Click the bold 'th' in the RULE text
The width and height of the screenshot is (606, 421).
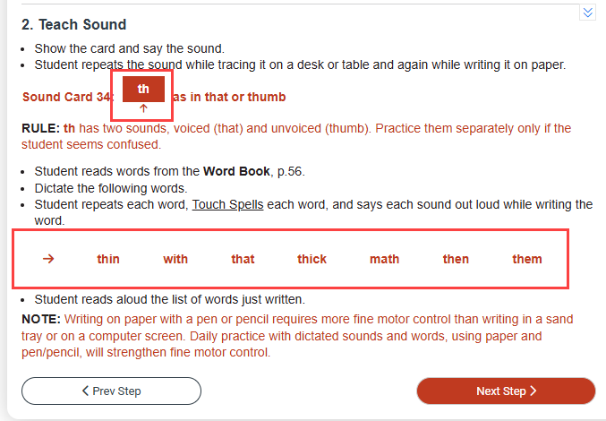point(69,128)
